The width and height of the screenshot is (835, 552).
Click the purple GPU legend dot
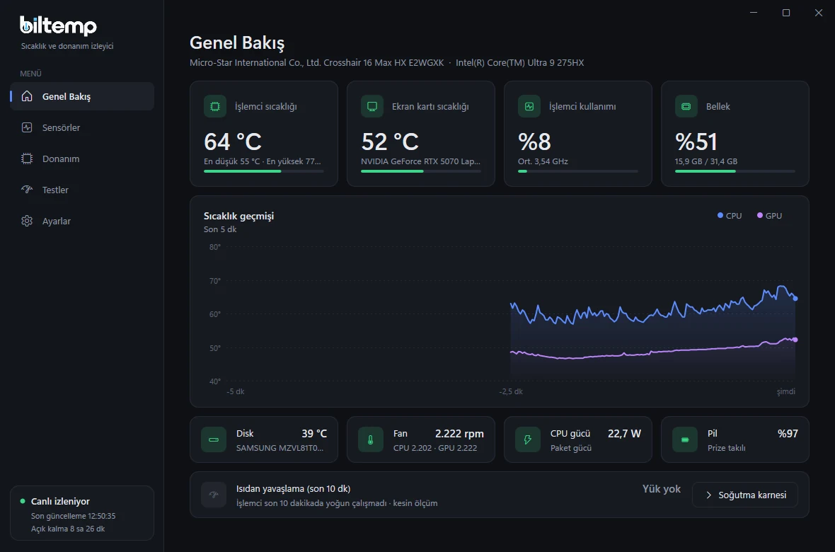tap(760, 215)
